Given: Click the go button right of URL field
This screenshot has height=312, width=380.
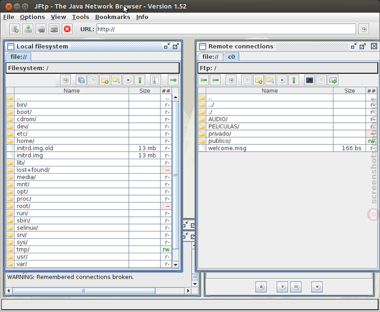Looking at the screenshot, I should click(x=363, y=29).
